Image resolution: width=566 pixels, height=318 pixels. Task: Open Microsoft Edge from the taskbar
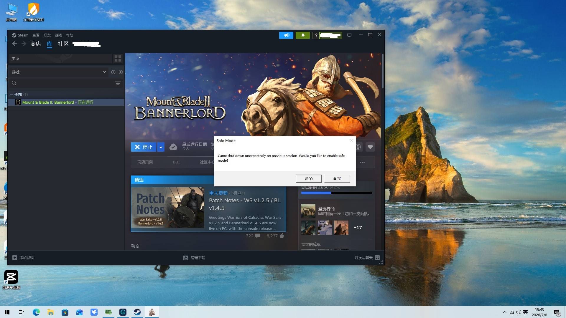click(x=36, y=312)
